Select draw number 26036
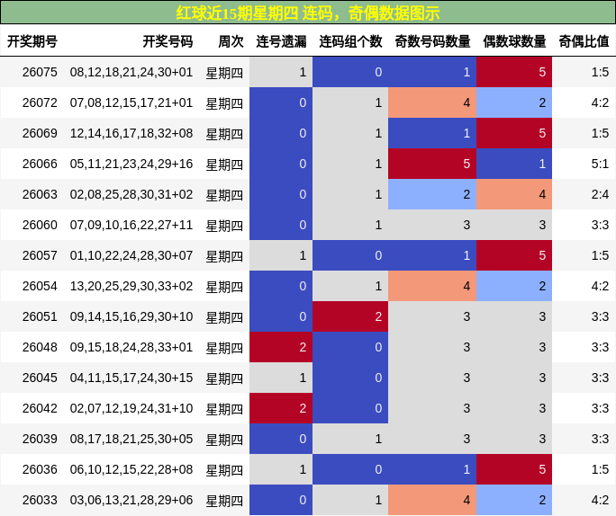The height and width of the screenshot is (516, 616). tap(40, 470)
